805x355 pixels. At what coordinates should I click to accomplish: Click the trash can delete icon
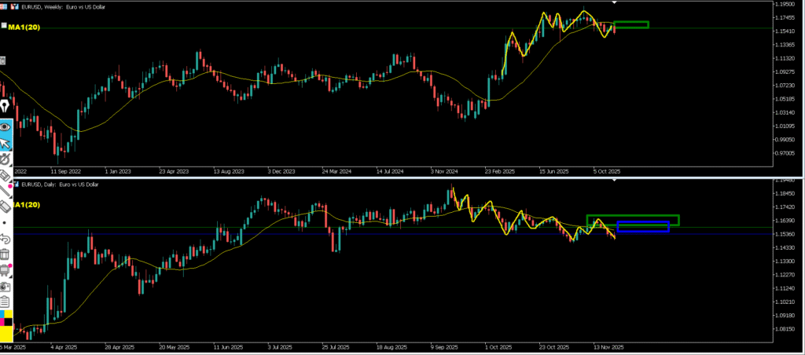(x=6, y=254)
